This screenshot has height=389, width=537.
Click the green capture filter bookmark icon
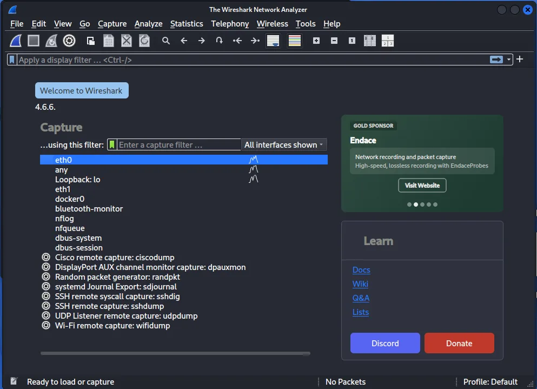pos(112,144)
